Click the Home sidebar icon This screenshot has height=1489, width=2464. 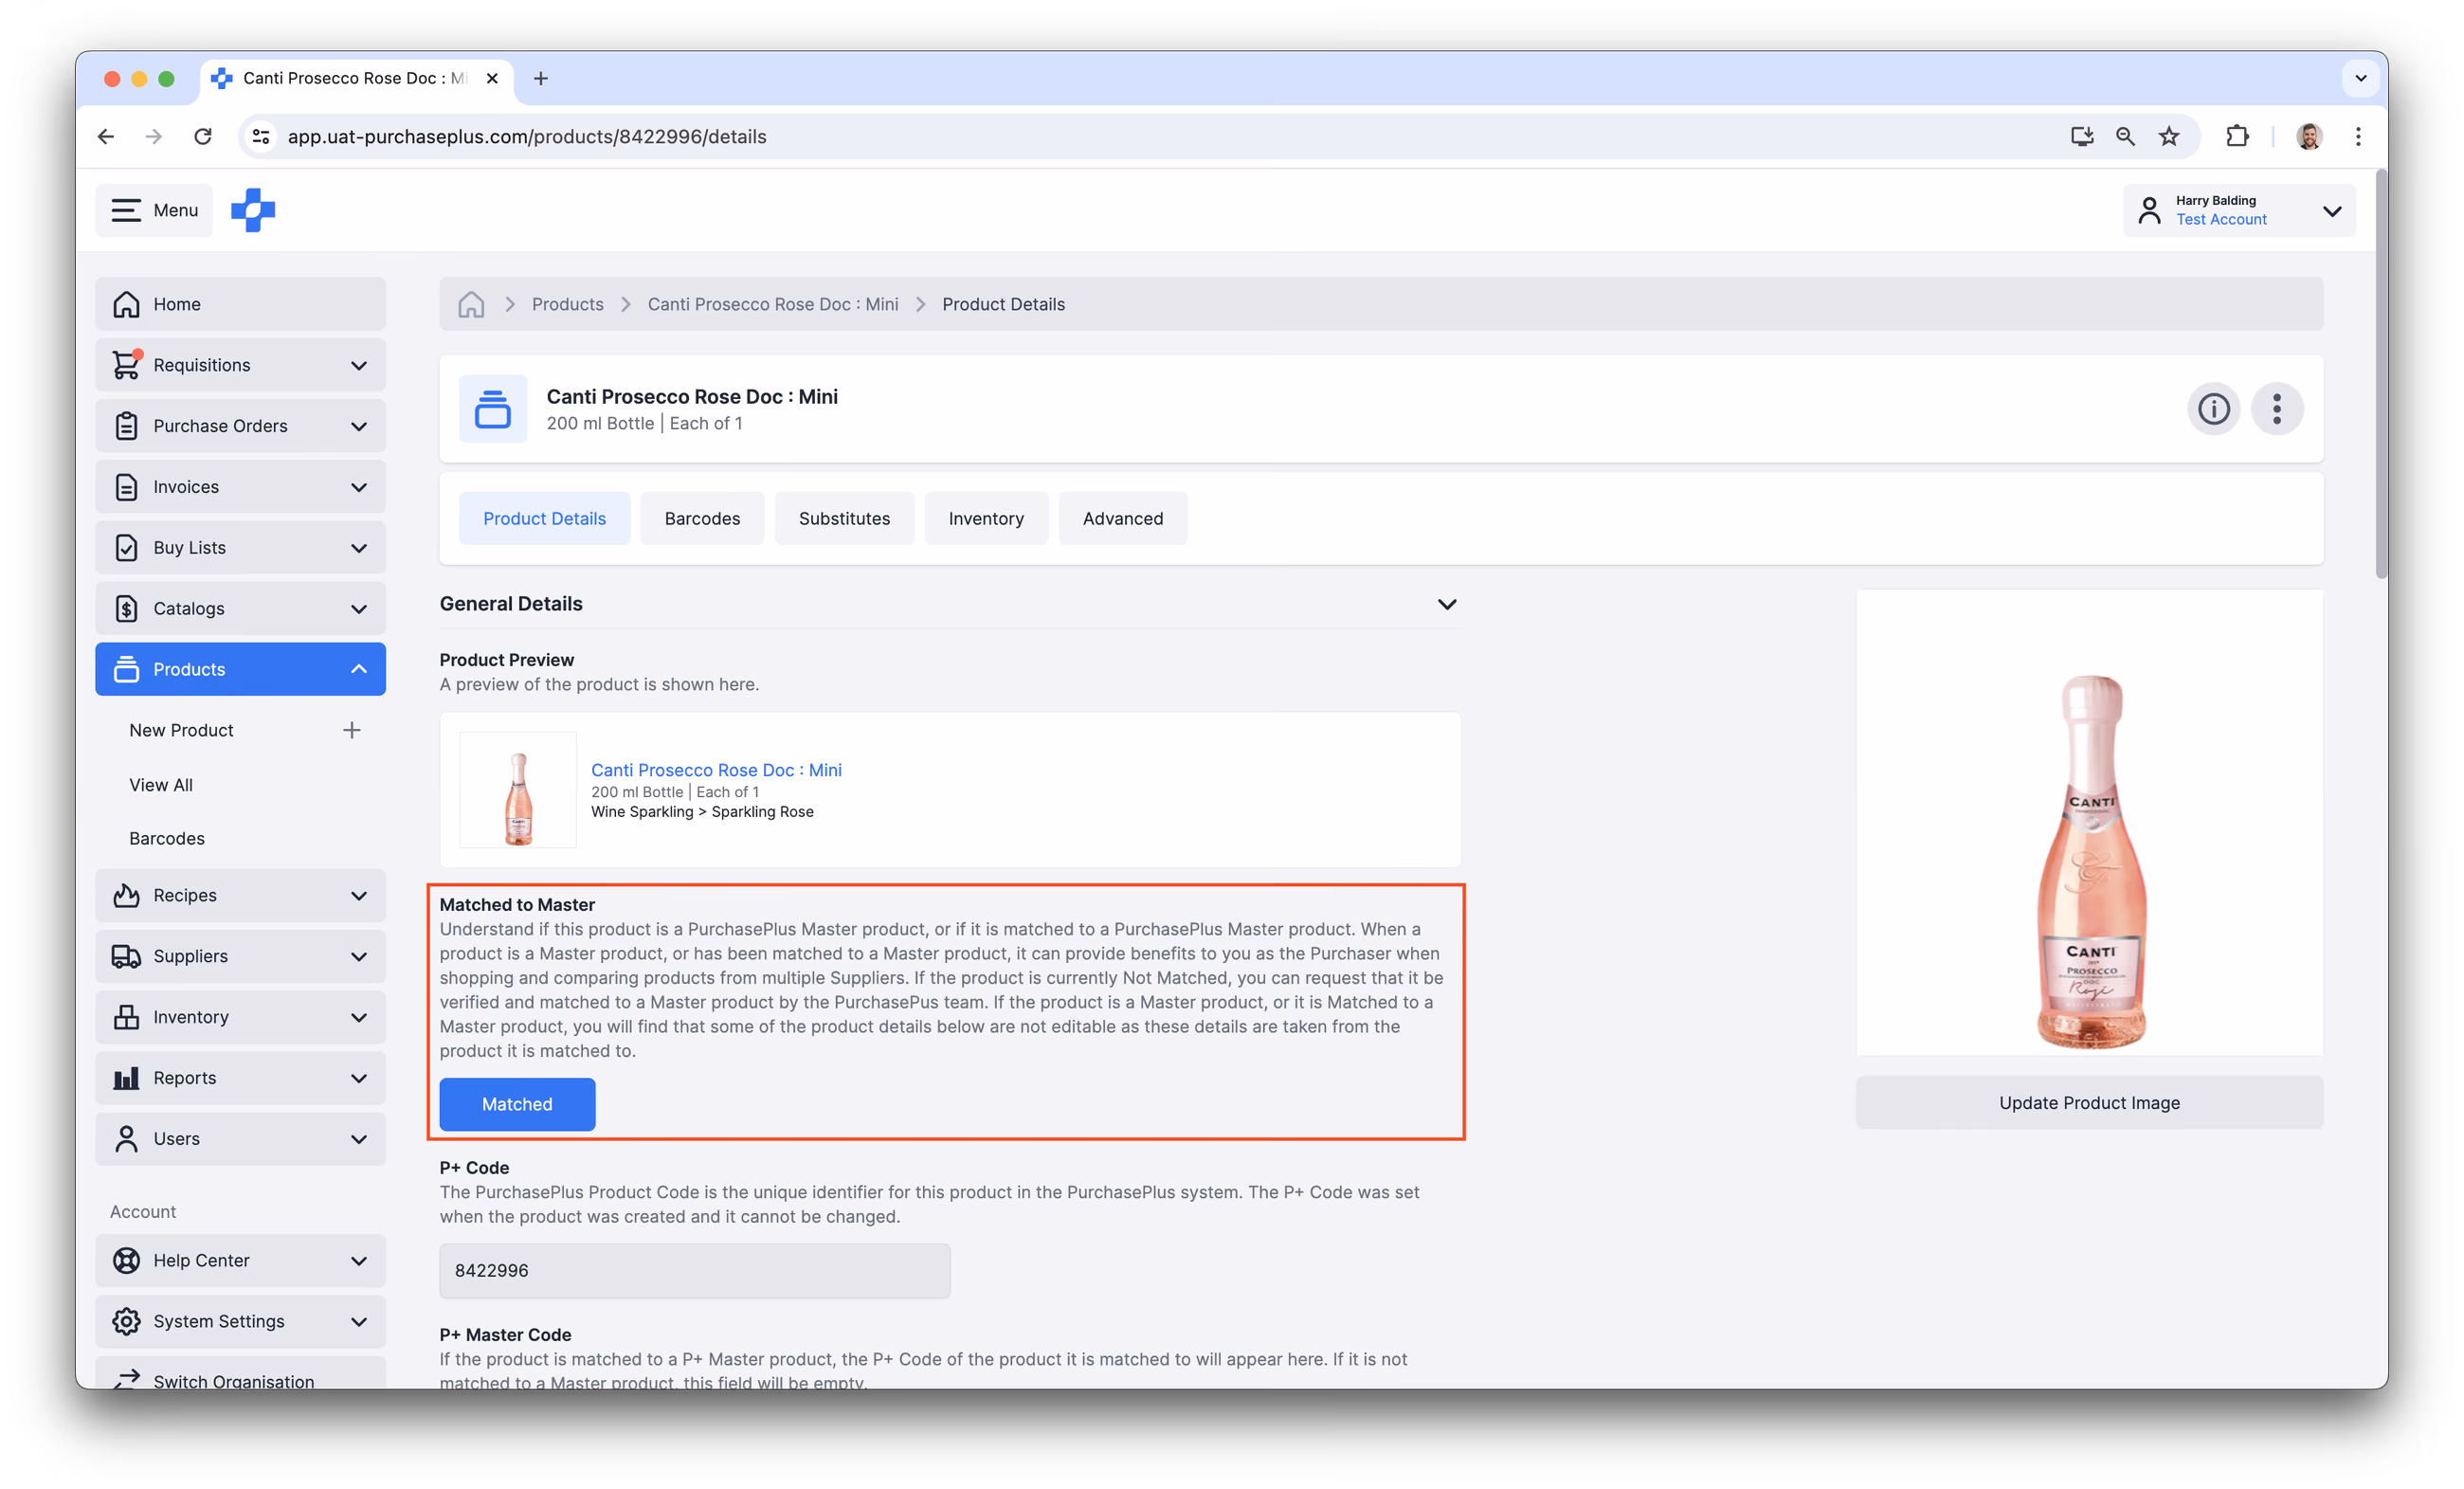pyautogui.click(x=126, y=304)
